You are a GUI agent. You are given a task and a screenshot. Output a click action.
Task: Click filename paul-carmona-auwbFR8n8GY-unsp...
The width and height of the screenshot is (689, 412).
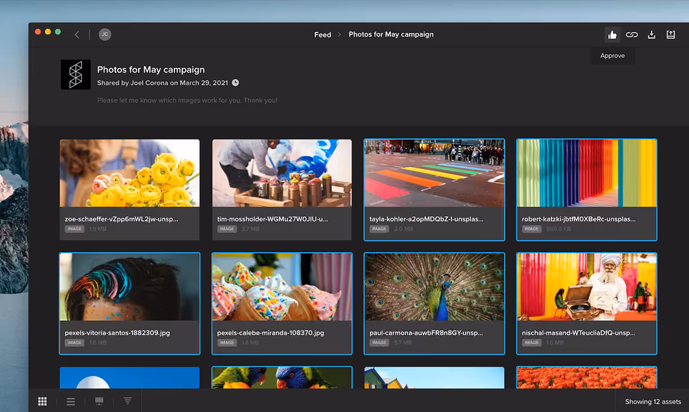point(426,333)
